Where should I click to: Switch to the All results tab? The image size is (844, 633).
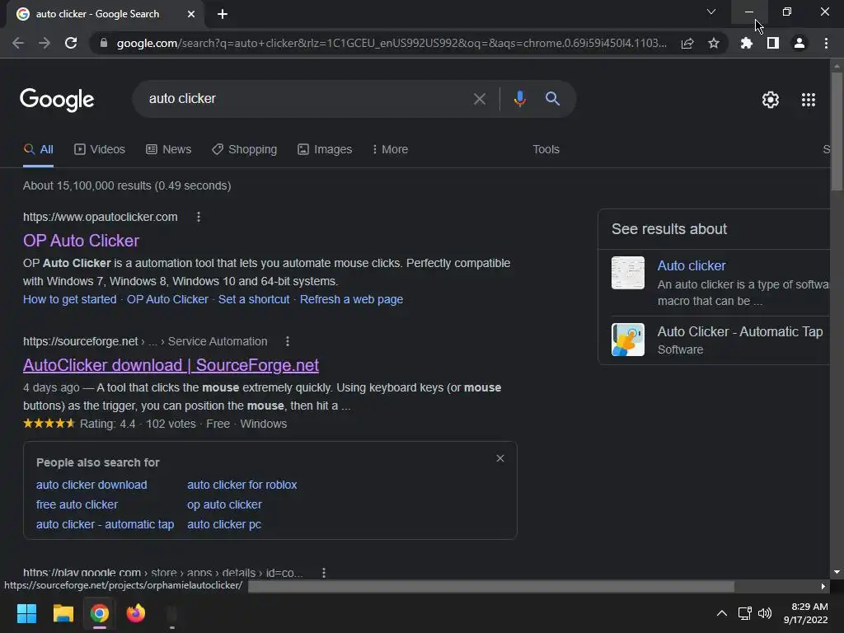pyautogui.click(x=38, y=150)
